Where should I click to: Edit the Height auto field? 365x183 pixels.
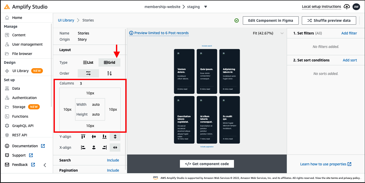click(96, 114)
